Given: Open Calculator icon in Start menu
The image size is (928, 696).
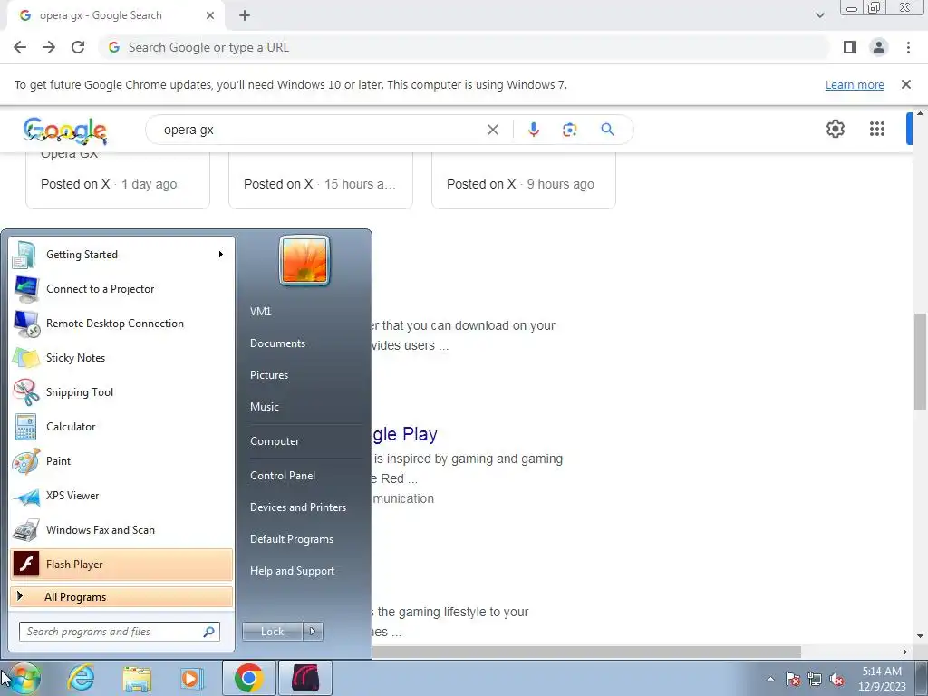Looking at the screenshot, I should [x=25, y=427].
